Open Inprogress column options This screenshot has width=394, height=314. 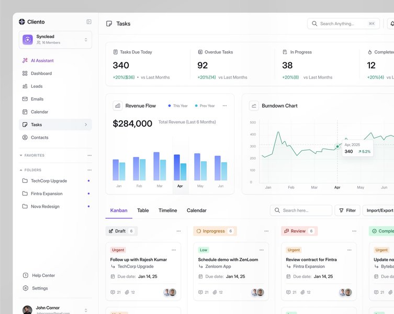point(266,231)
